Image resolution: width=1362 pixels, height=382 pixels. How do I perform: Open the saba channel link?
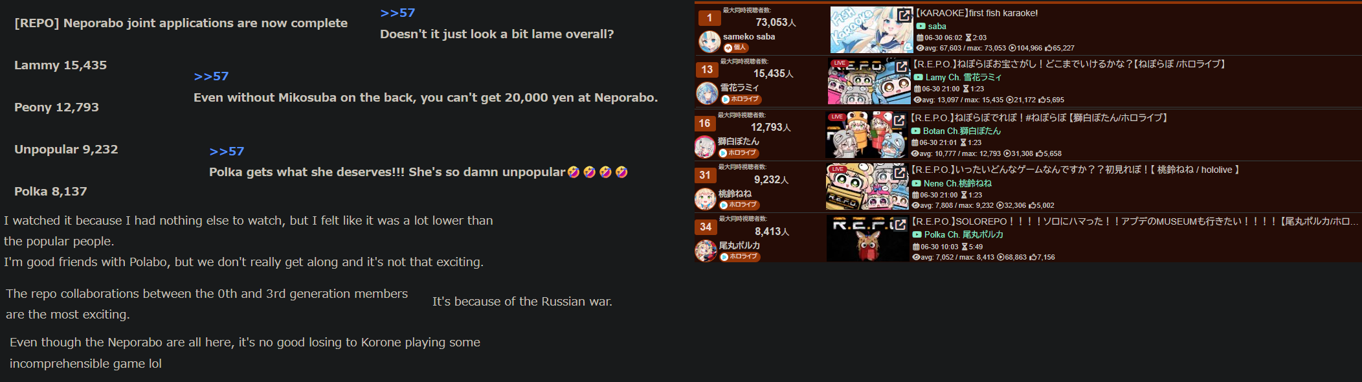pos(937,27)
